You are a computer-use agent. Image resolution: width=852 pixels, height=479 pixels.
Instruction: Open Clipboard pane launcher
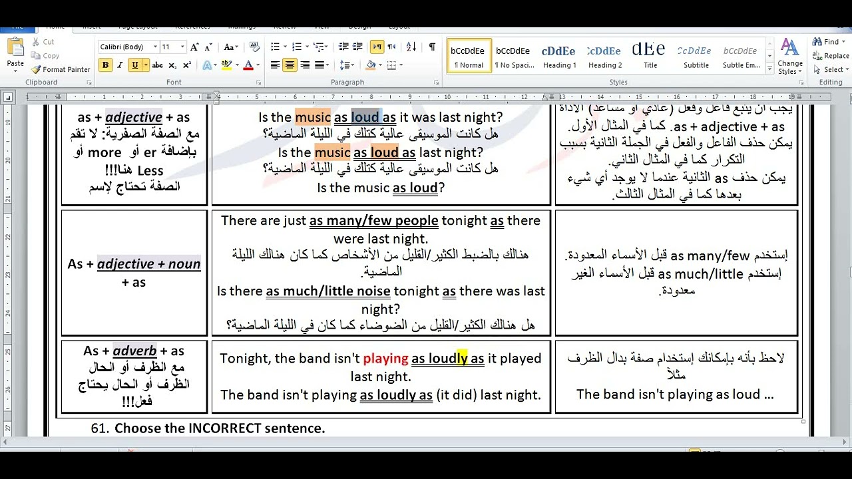tap(89, 82)
